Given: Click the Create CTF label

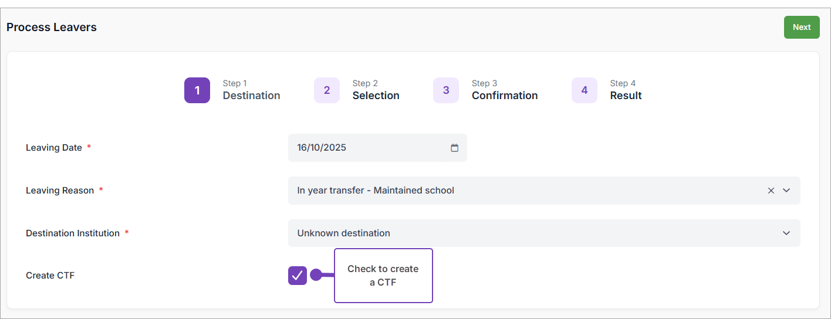Looking at the screenshot, I should [x=50, y=276].
